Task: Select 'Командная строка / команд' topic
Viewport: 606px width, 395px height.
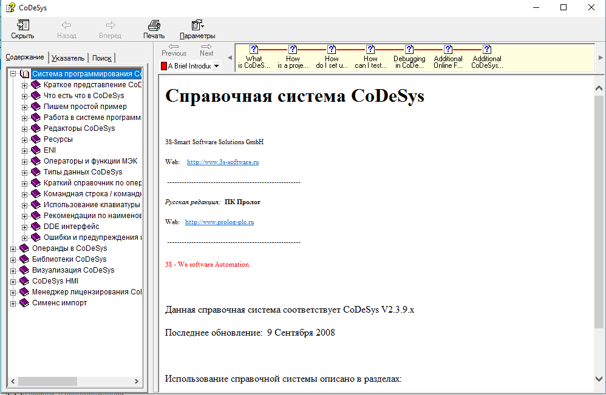Action: pos(92,194)
